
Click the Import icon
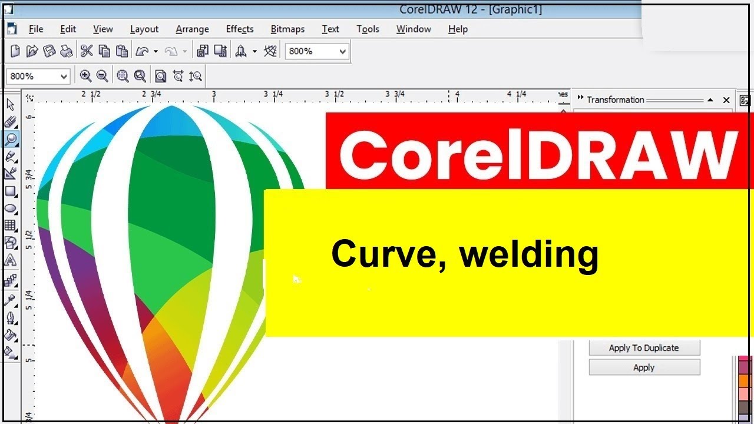(x=203, y=51)
